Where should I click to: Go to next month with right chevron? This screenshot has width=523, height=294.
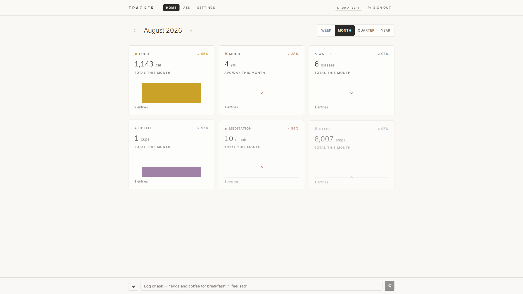click(191, 30)
